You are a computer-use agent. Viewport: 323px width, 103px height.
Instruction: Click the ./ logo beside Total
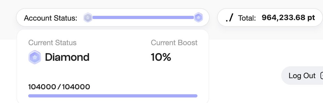[x=230, y=18]
